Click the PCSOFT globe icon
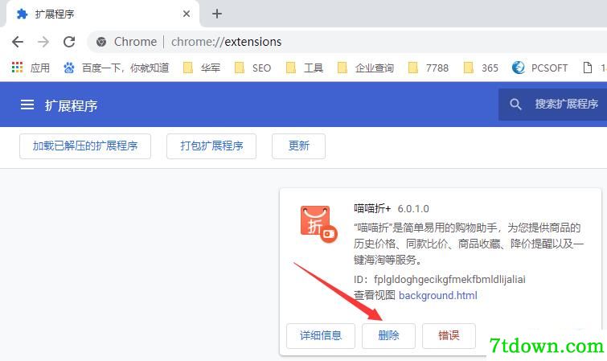Viewport: 607px width, 361px height. coord(518,68)
